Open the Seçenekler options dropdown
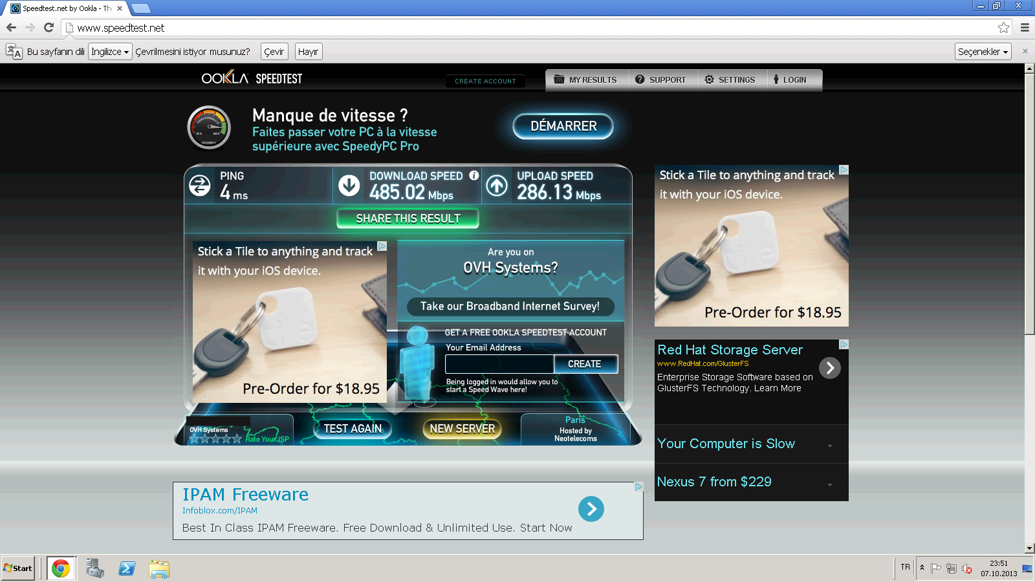The height and width of the screenshot is (582, 1035). 983,52
